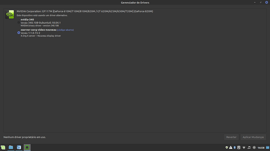Click the Aplicar Mudanças button
Viewport: 270px width, 151px height.
point(253,137)
